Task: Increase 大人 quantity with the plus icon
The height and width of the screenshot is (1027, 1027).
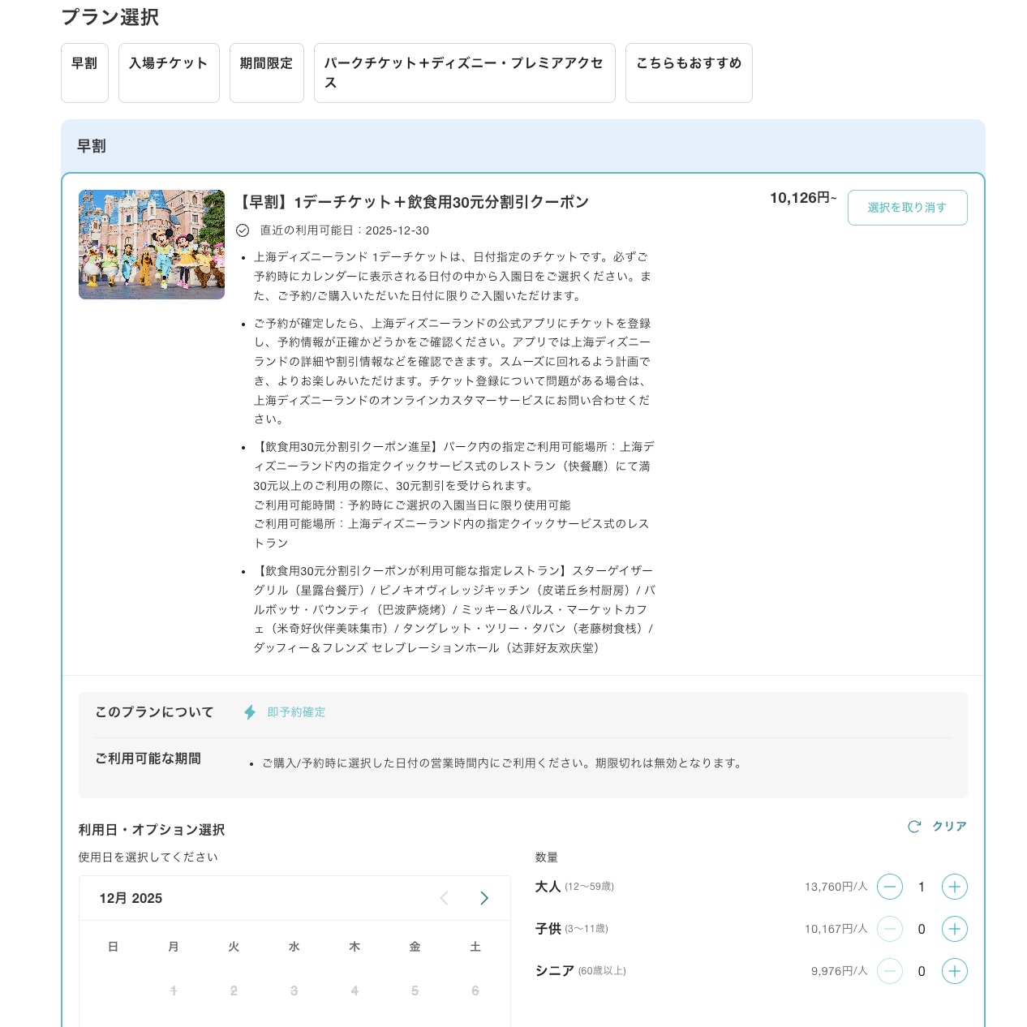Action: (955, 887)
